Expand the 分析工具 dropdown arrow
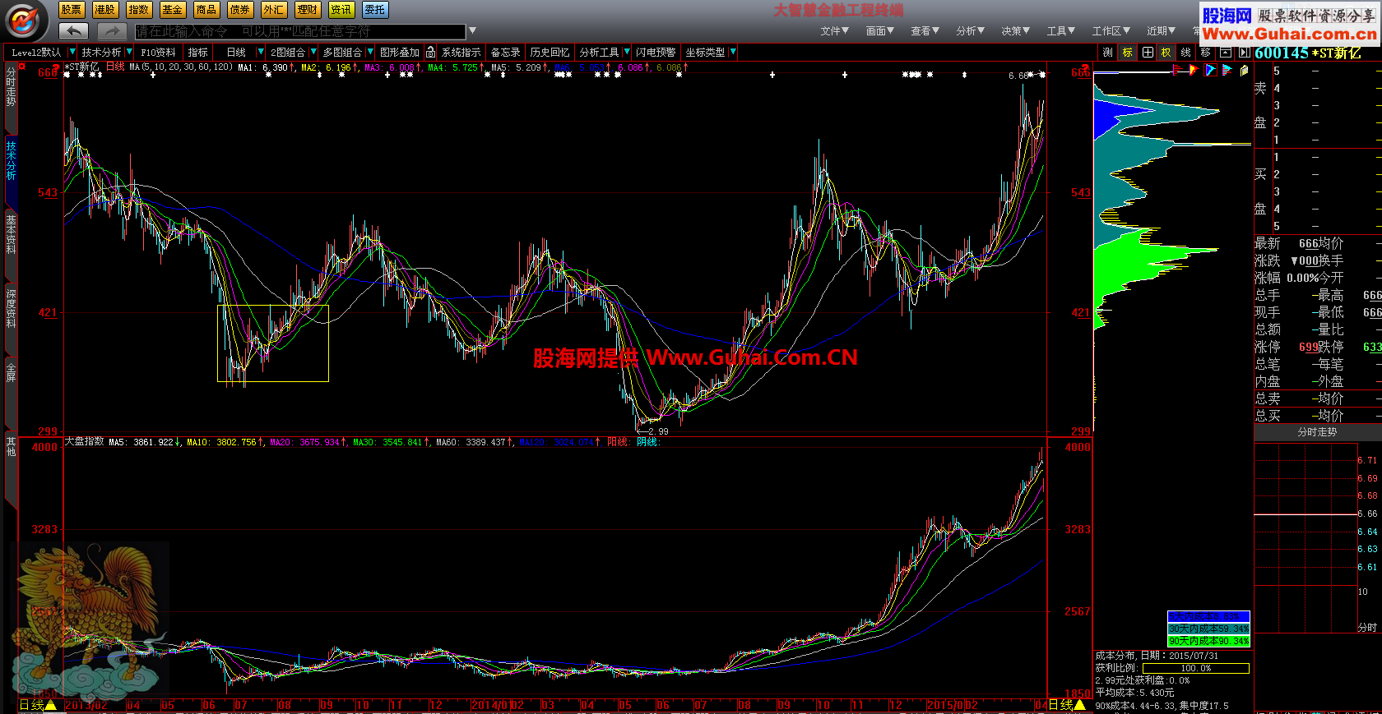 tap(627, 52)
